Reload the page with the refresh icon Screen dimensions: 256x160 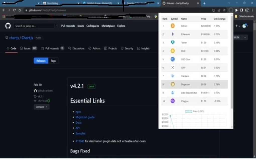click(x=14, y=10)
